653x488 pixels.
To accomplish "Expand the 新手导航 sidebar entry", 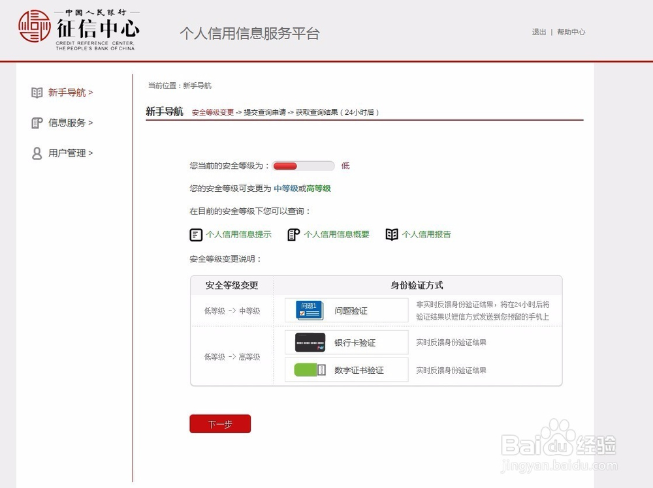I will click(66, 92).
